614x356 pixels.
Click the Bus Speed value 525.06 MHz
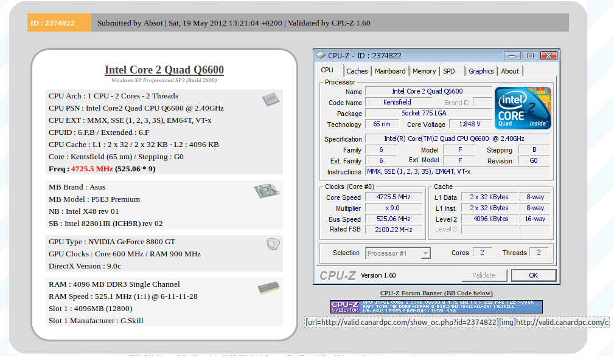[394, 219]
